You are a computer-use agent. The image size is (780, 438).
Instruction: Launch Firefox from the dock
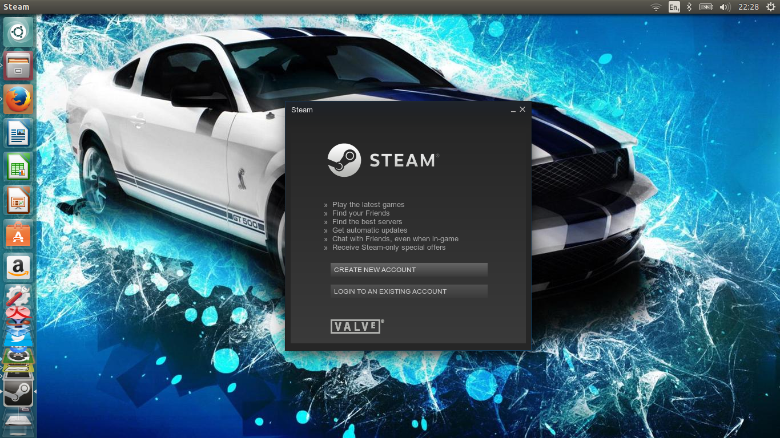click(x=18, y=99)
